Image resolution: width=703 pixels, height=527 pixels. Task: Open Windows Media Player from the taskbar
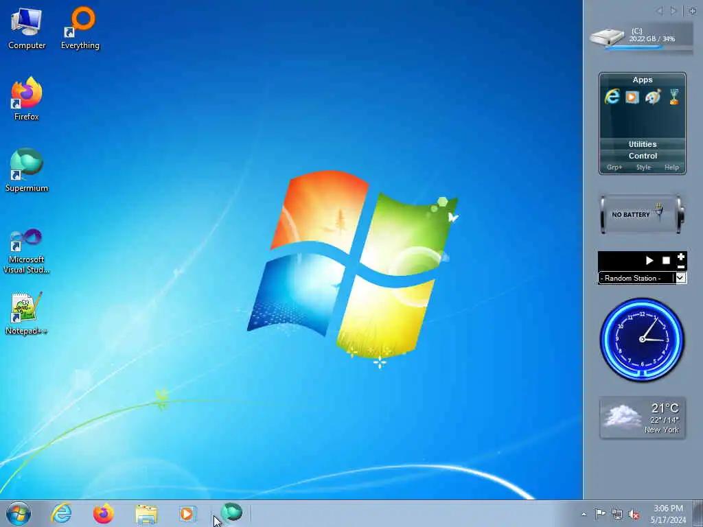187,513
